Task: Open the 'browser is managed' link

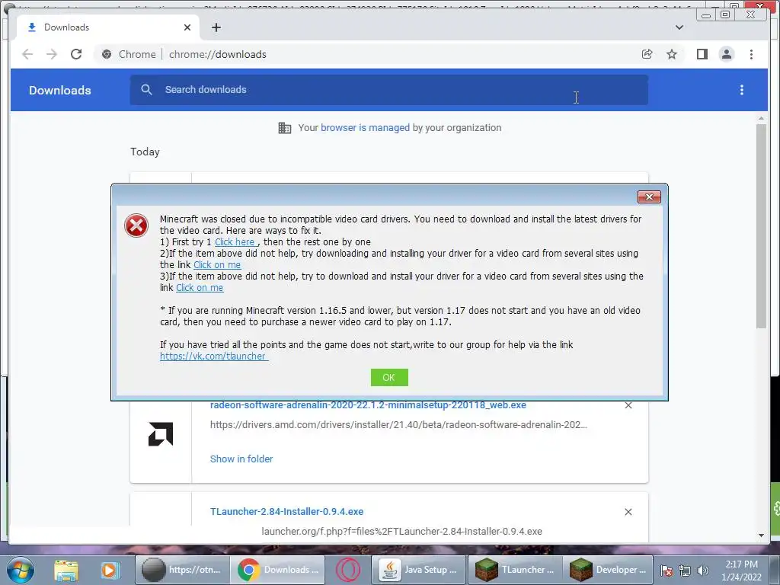Action: click(365, 128)
